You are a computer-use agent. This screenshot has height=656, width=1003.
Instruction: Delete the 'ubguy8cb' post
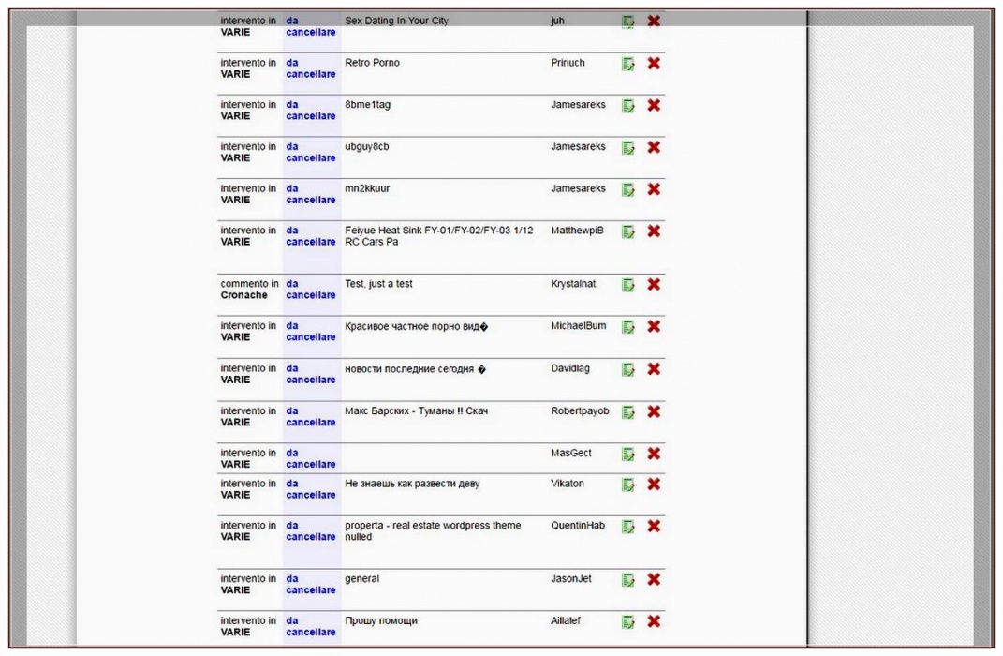pos(654,147)
